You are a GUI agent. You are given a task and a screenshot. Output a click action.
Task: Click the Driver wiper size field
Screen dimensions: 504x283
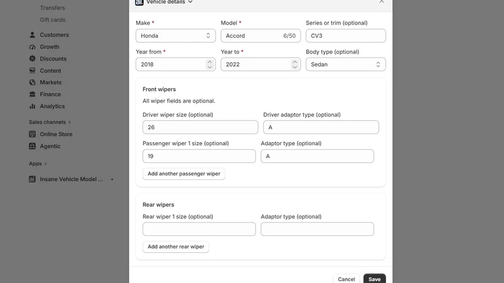coord(200,127)
